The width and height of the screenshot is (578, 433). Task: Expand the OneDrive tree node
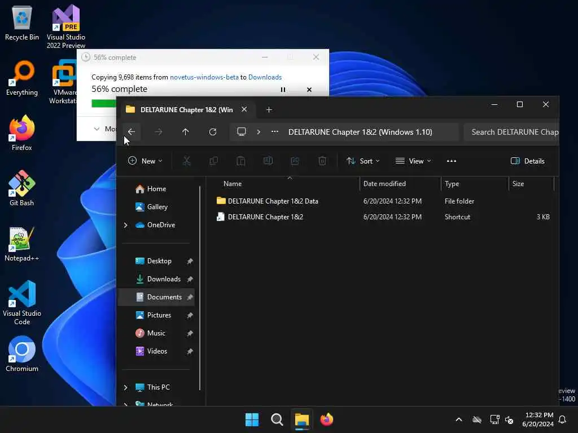click(126, 225)
